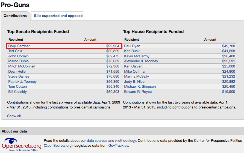The image size is (244, 153).
Task: Click the $92,934 amount for Cory Gardner
Action: (x=113, y=46)
